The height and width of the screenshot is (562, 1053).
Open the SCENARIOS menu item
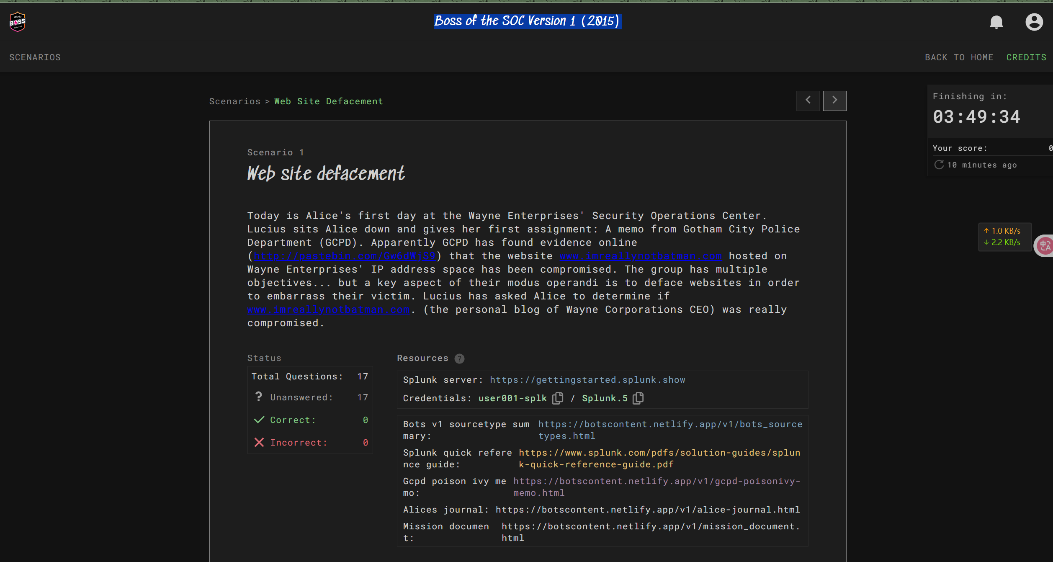35,57
